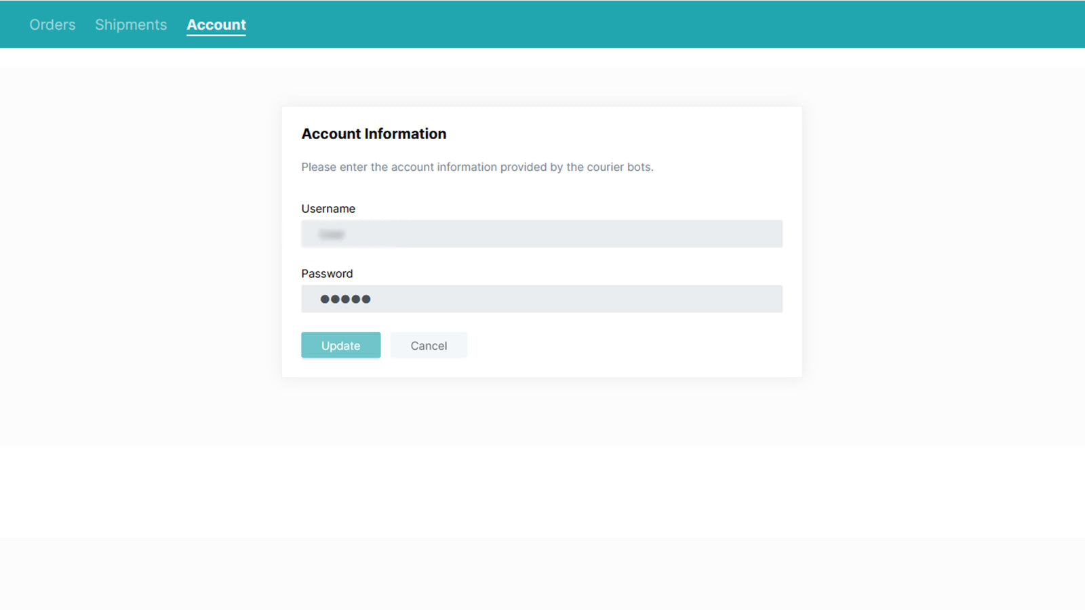Screen dimensions: 1085x610
Task: View Shipments via the top navigation
Action: coord(130,24)
